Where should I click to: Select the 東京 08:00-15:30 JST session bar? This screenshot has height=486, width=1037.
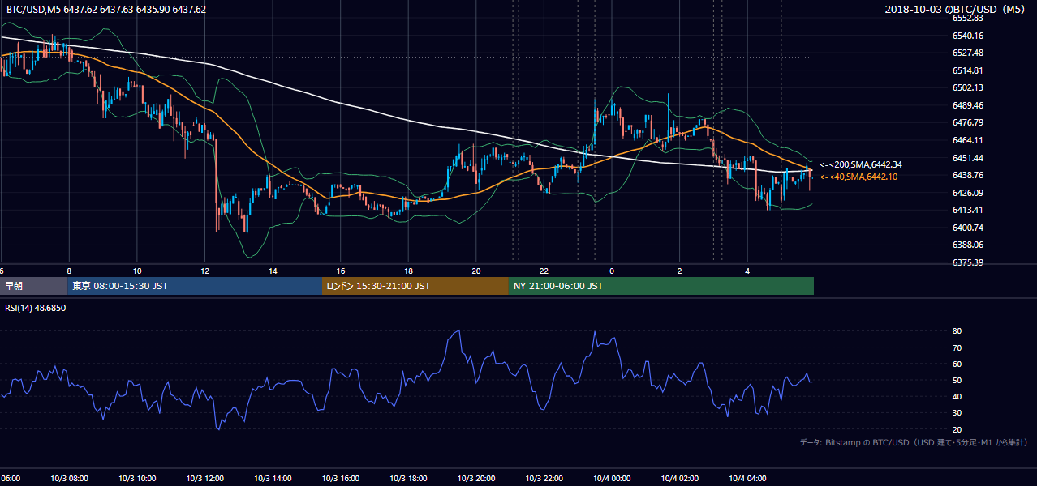click(196, 286)
